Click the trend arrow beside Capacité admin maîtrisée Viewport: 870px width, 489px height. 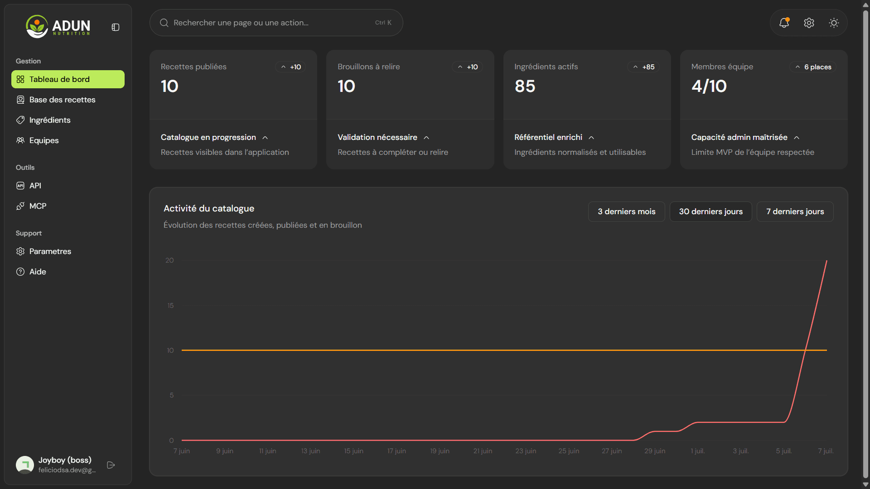pyautogui.click(x=797, y=138)
